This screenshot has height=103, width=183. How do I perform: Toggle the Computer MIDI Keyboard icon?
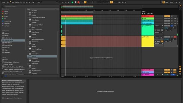164,2
